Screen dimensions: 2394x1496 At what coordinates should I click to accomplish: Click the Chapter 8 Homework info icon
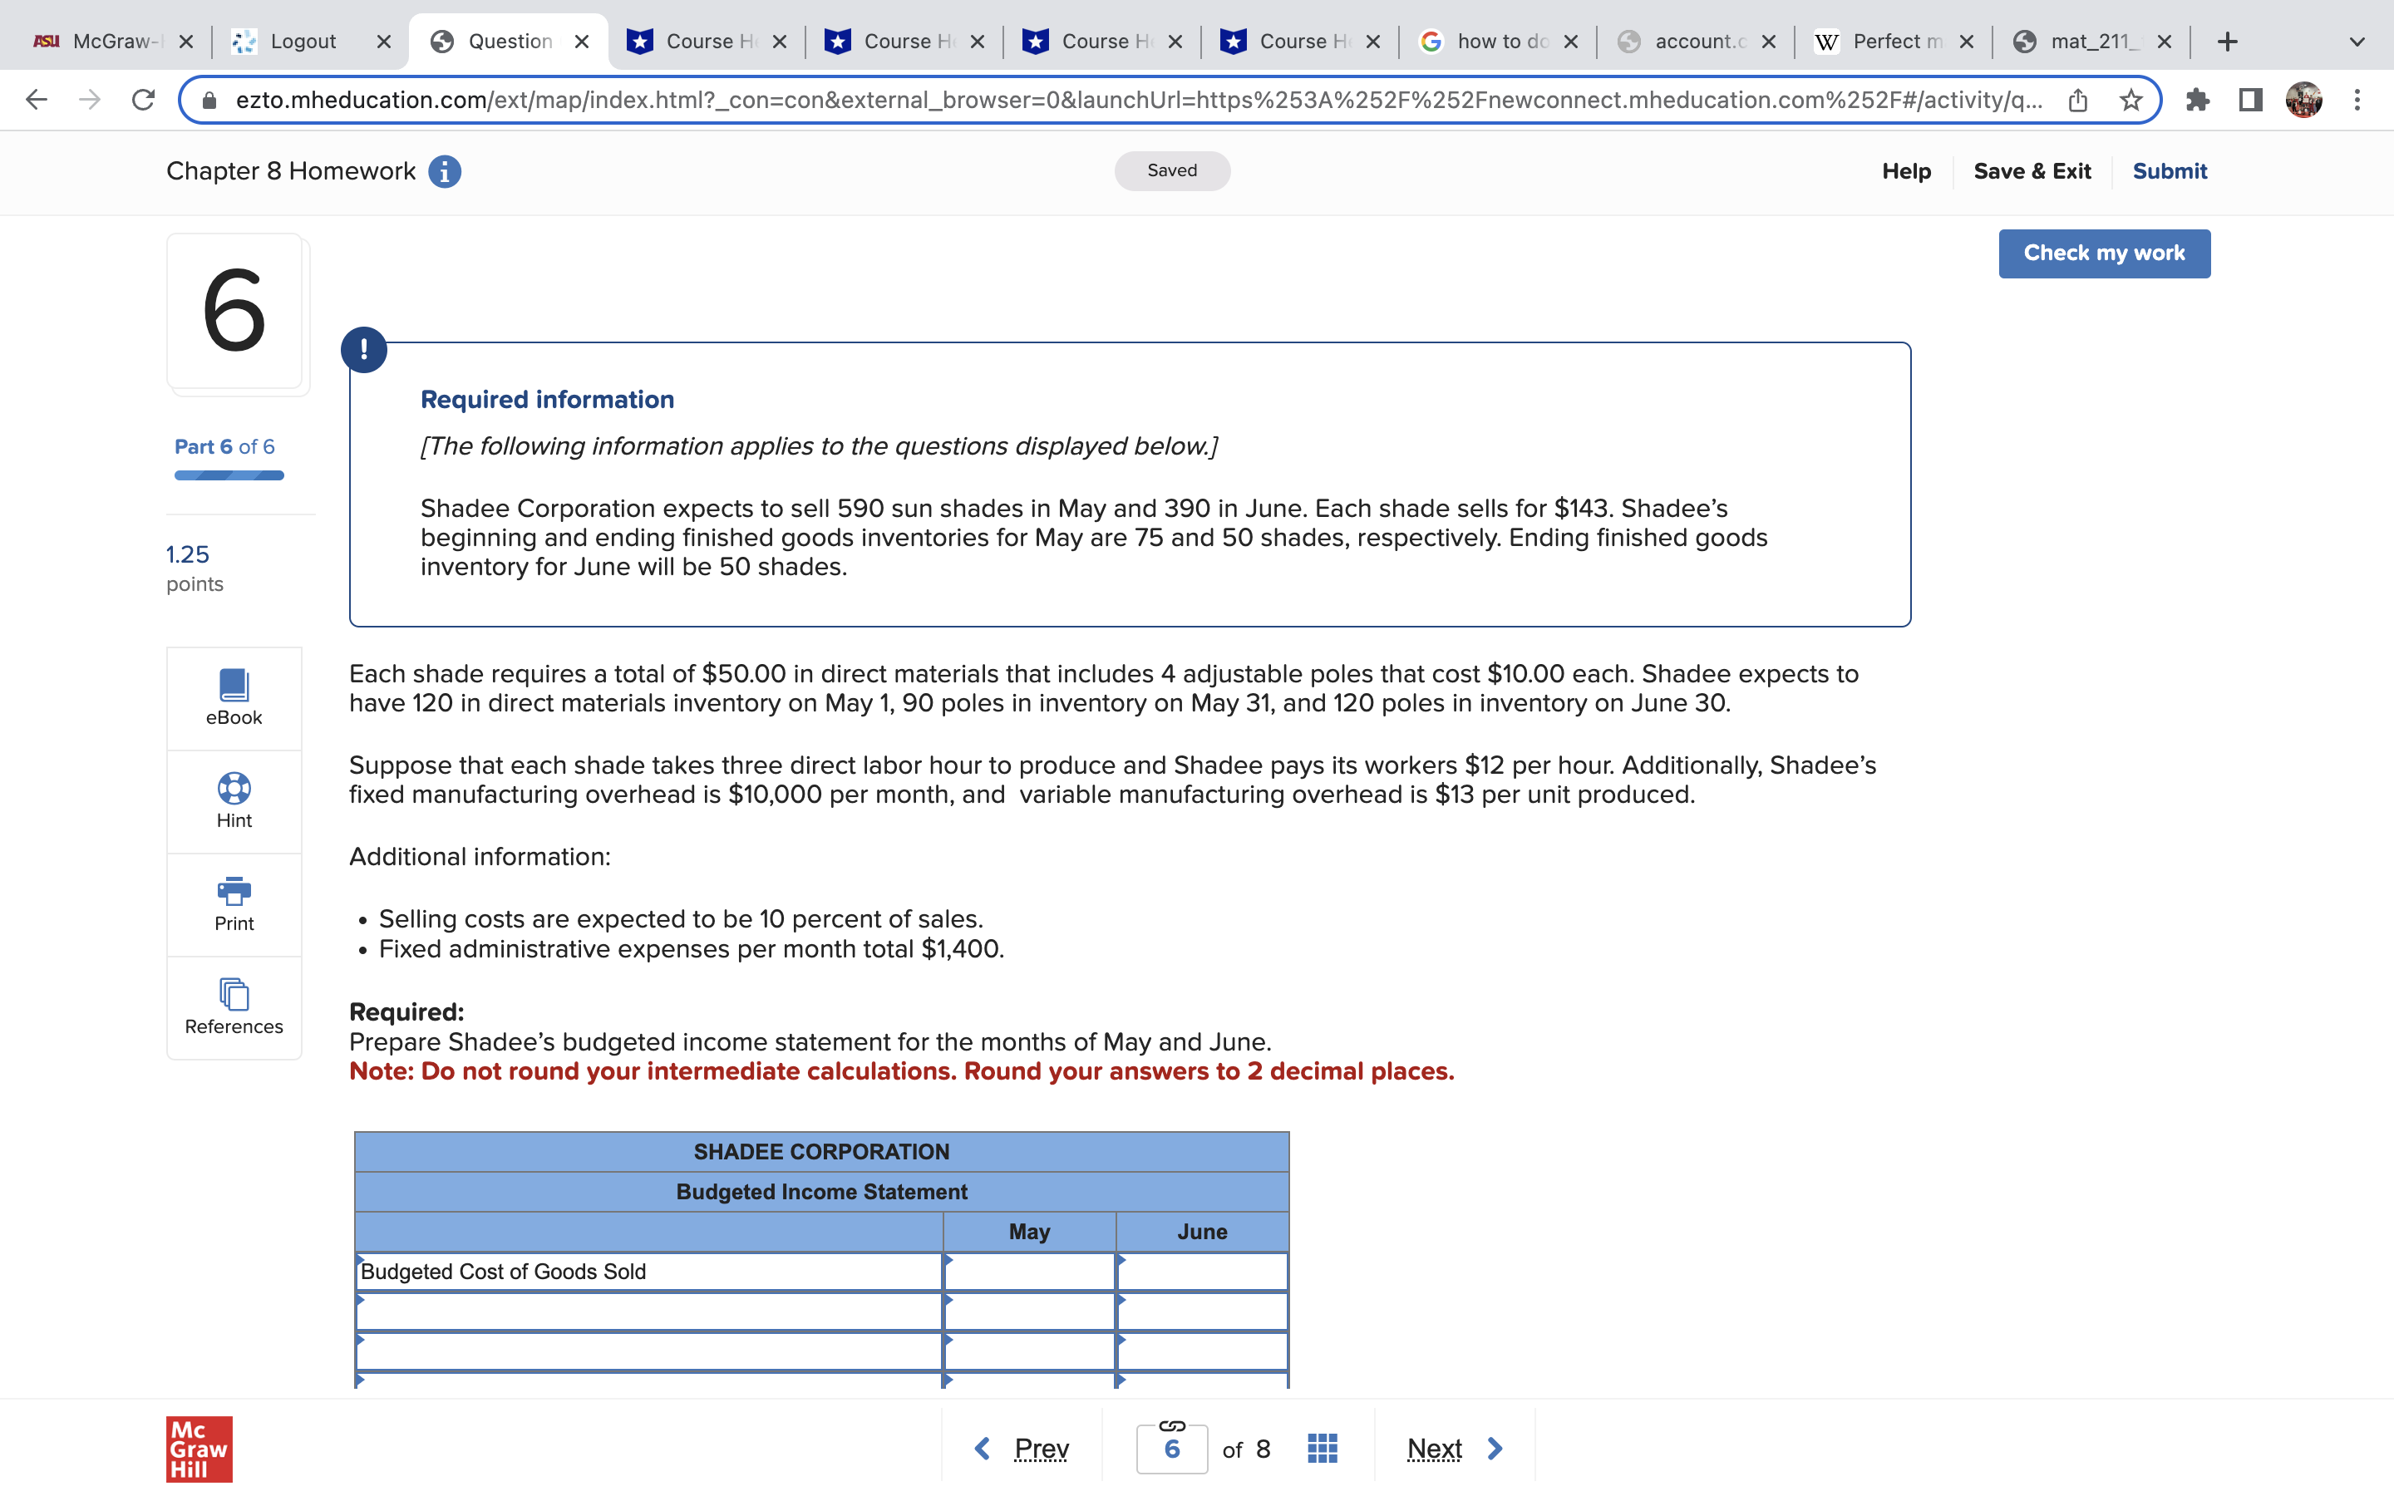(444, 170)
